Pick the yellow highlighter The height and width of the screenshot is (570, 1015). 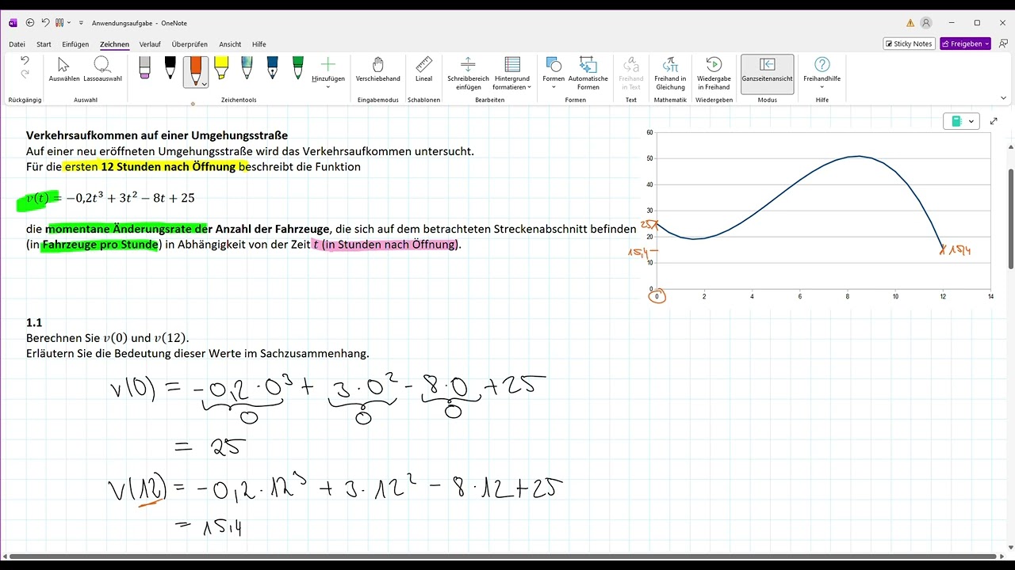pyautogui.click(x=221, y=68)
